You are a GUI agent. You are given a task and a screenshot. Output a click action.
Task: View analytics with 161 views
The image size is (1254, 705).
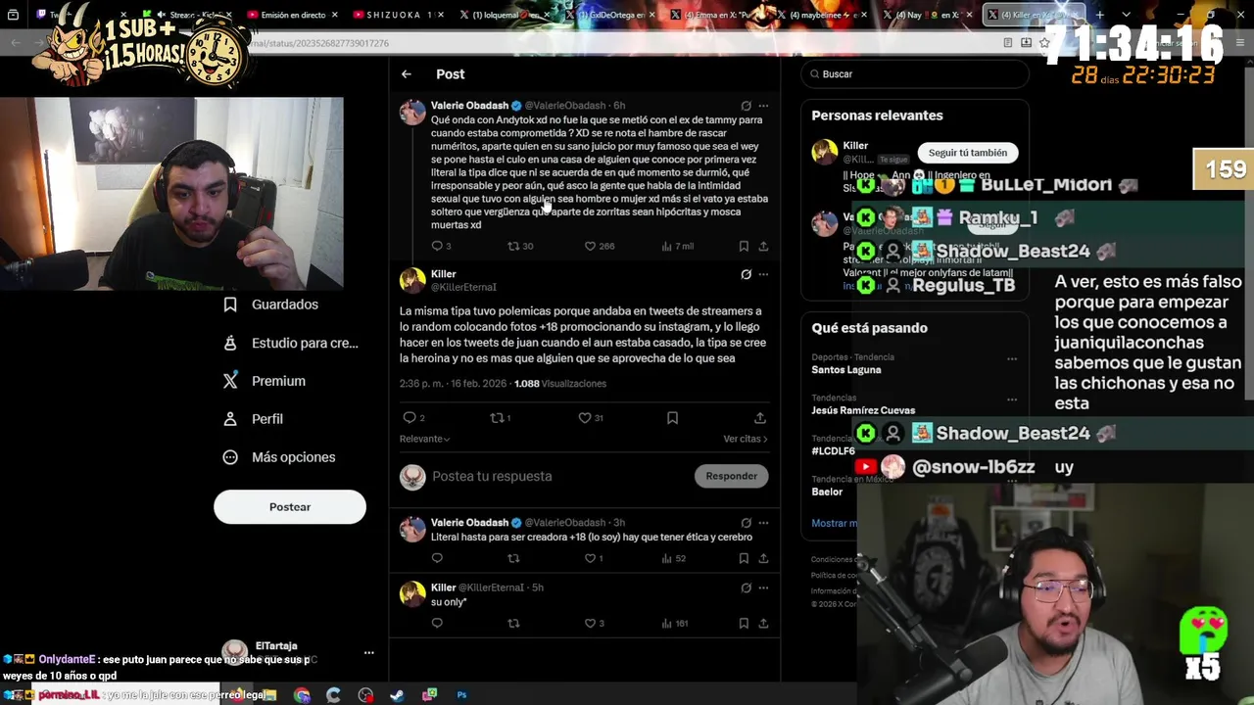(675, 623)
